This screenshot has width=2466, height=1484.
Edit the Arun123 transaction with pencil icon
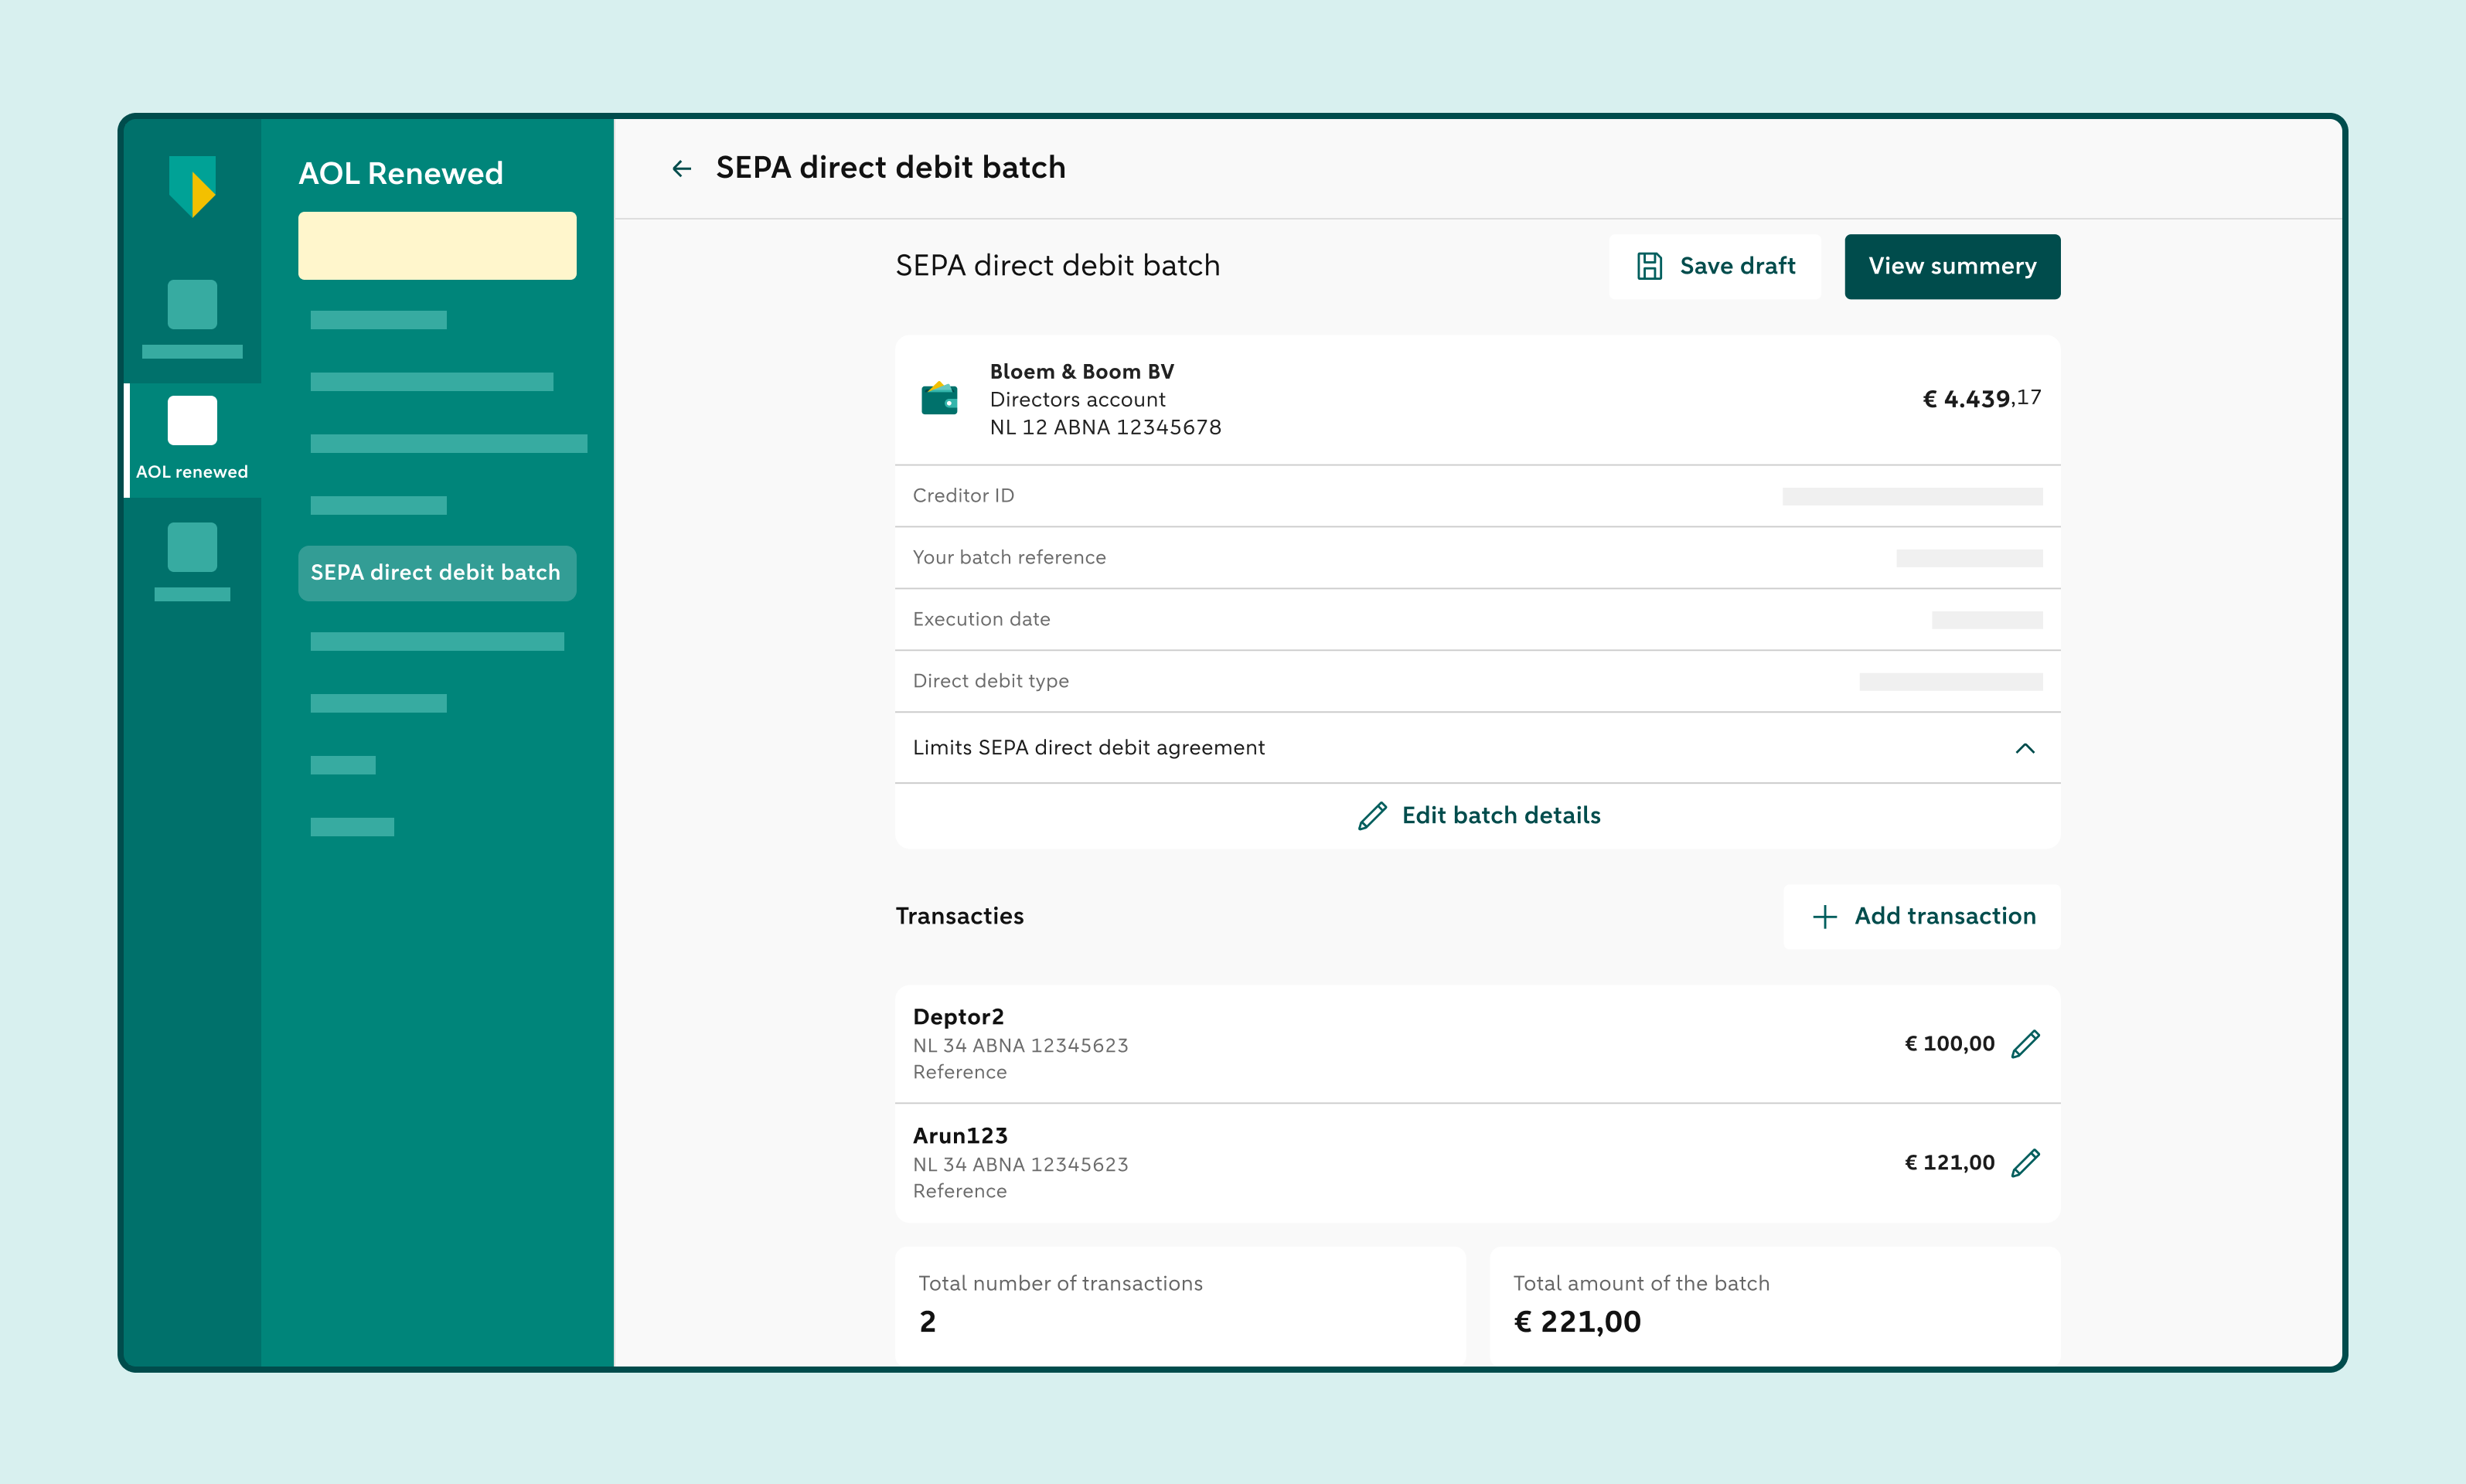(2025, 1163)
